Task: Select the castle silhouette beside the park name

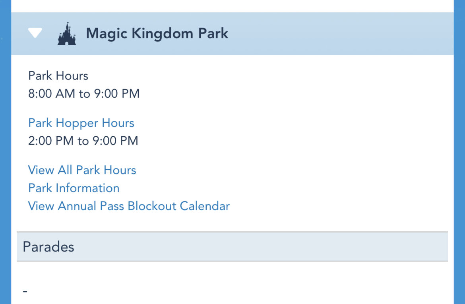Action: click(x=66, y=33)
